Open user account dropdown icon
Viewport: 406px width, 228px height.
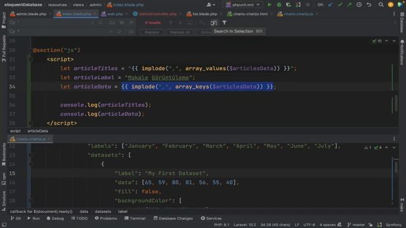tap(211, 4)
